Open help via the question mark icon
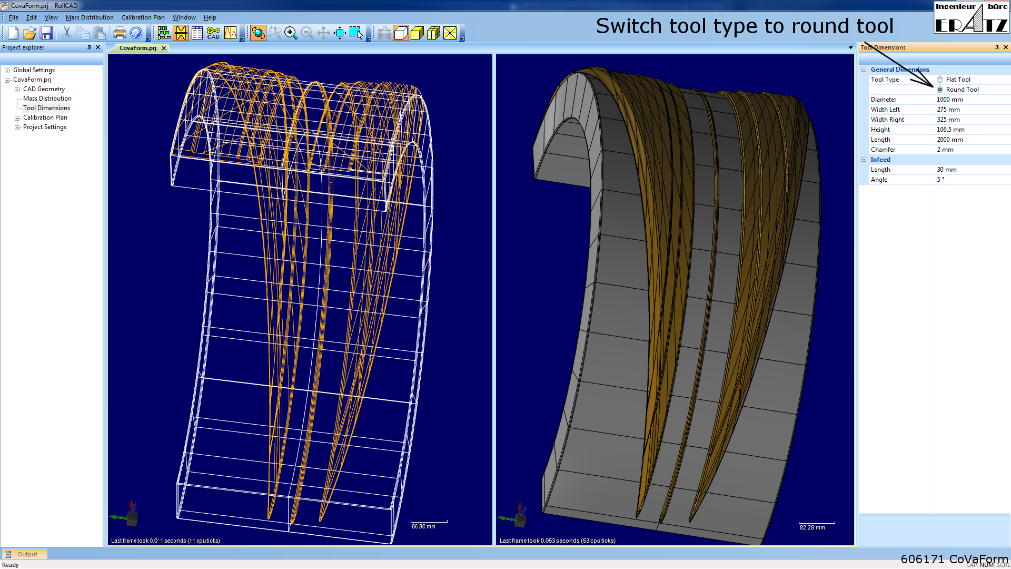 136,33
